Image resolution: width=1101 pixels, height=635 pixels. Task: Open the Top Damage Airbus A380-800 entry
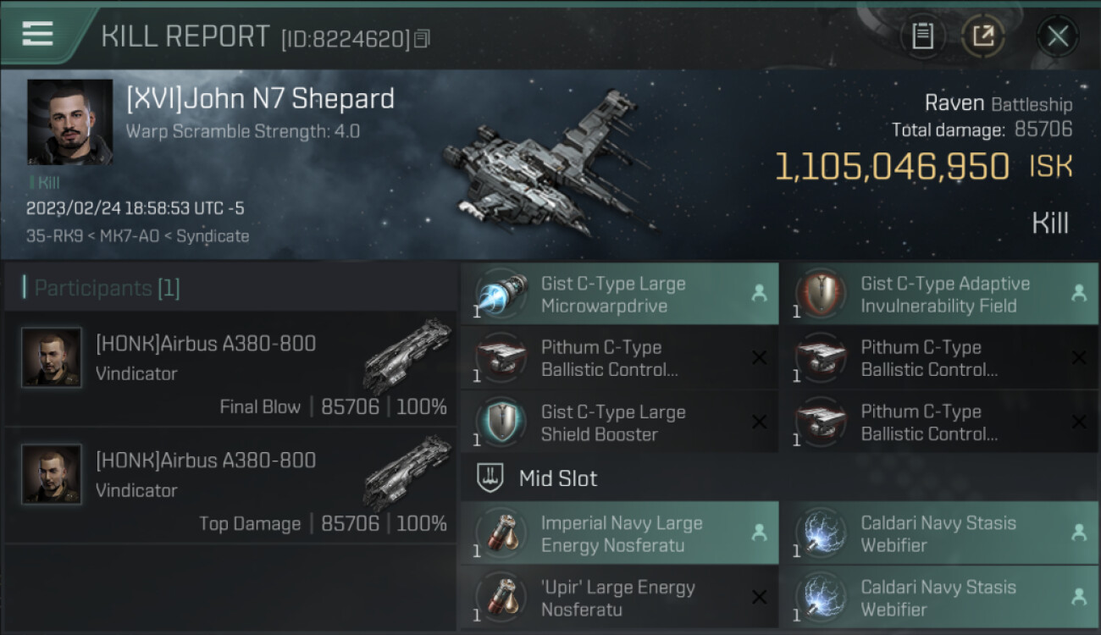tap(230, 486)
